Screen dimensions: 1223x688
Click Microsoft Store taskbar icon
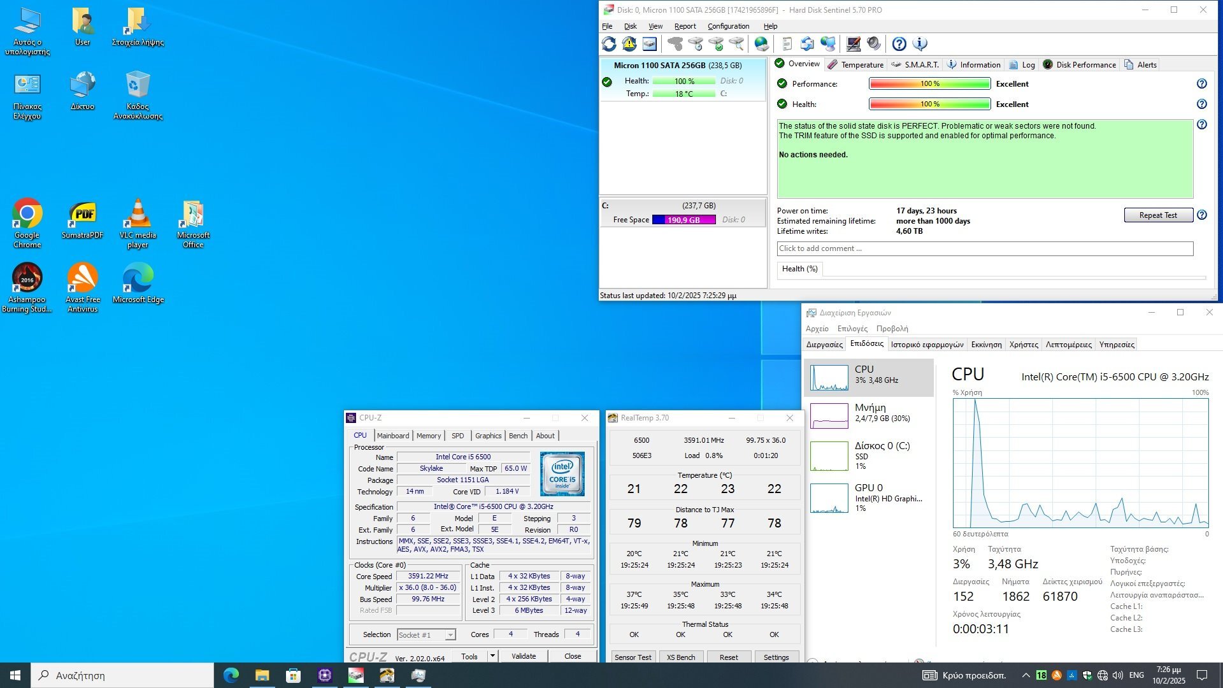[293, 675]
